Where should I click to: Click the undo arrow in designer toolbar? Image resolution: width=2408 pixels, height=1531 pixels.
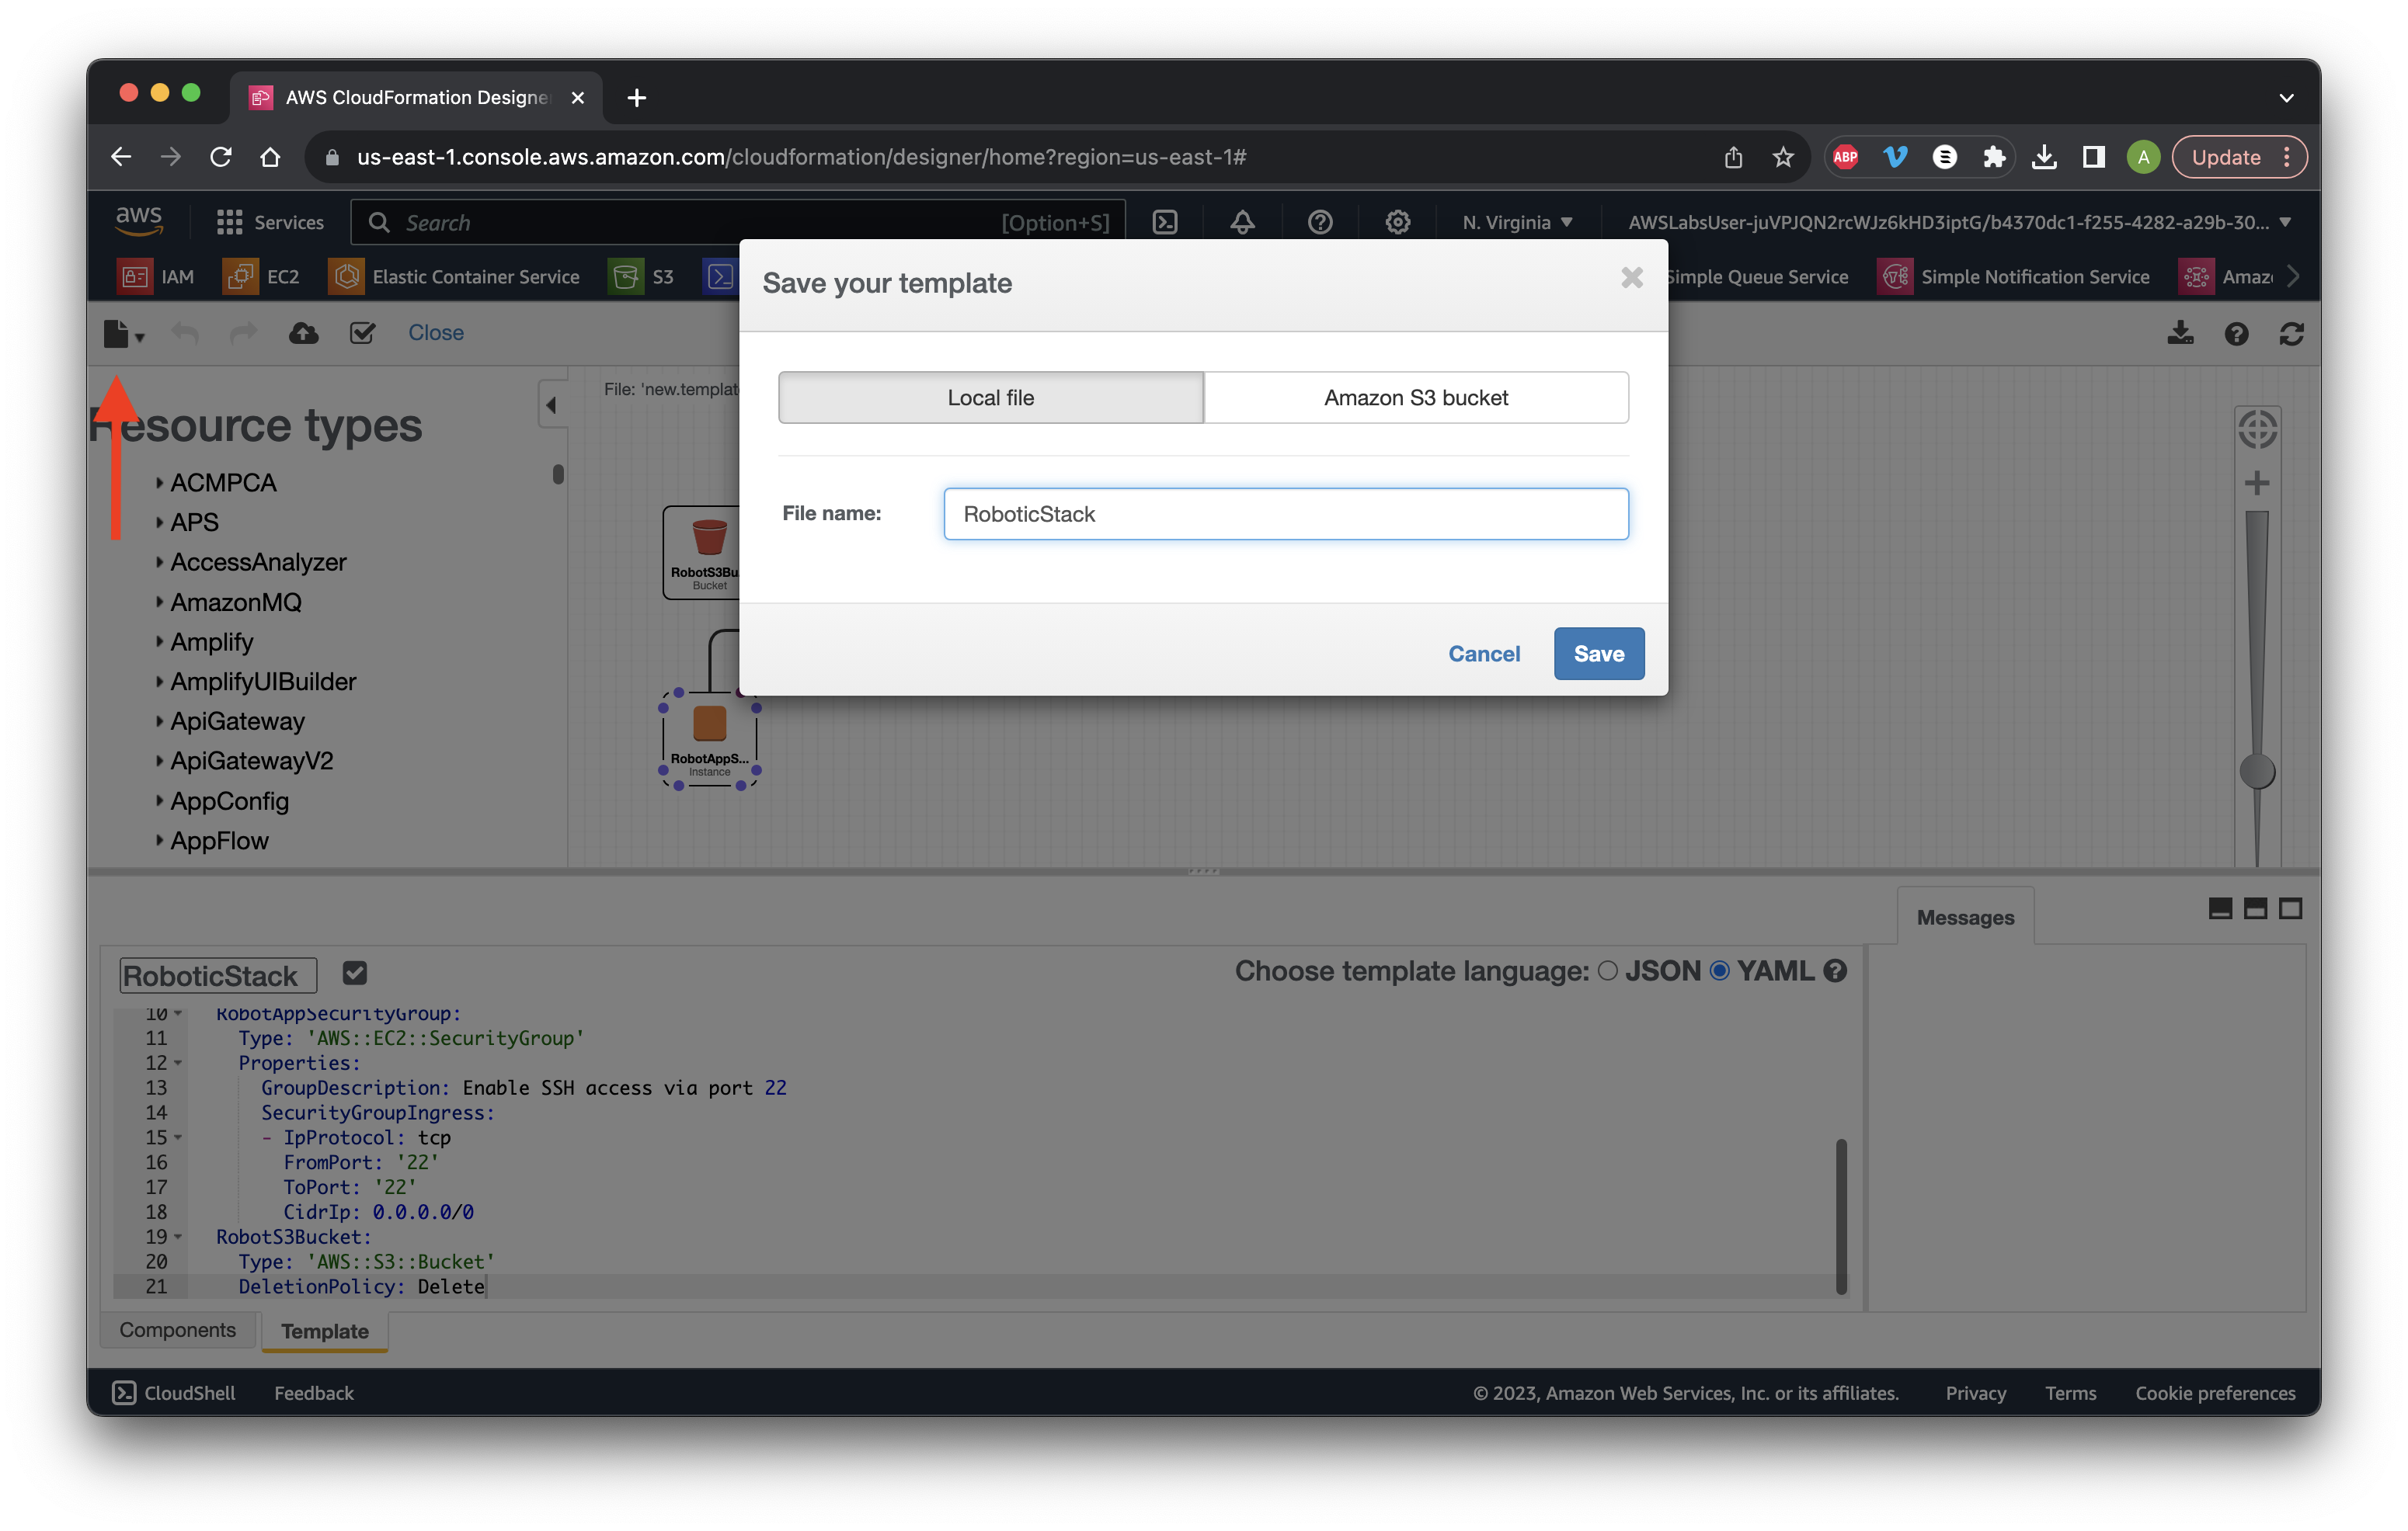point(185,333)
